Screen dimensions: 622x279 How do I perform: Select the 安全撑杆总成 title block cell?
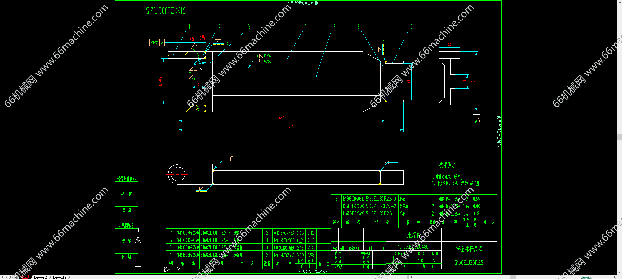click(x=469, y=249)
